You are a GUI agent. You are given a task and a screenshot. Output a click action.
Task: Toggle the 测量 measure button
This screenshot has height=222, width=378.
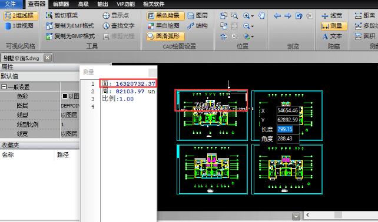click(334, 26)
